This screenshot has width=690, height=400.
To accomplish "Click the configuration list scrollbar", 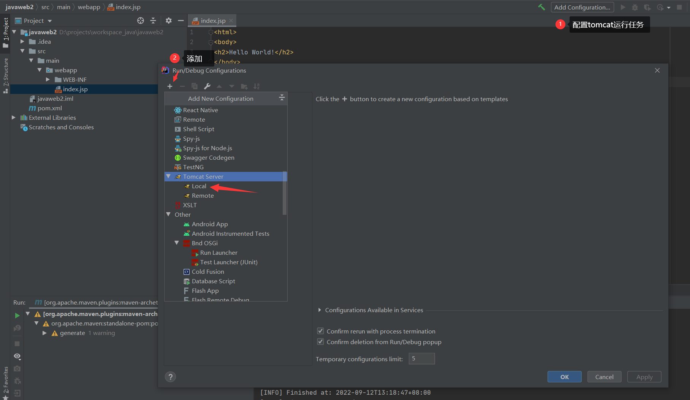I will click(285, 194).
